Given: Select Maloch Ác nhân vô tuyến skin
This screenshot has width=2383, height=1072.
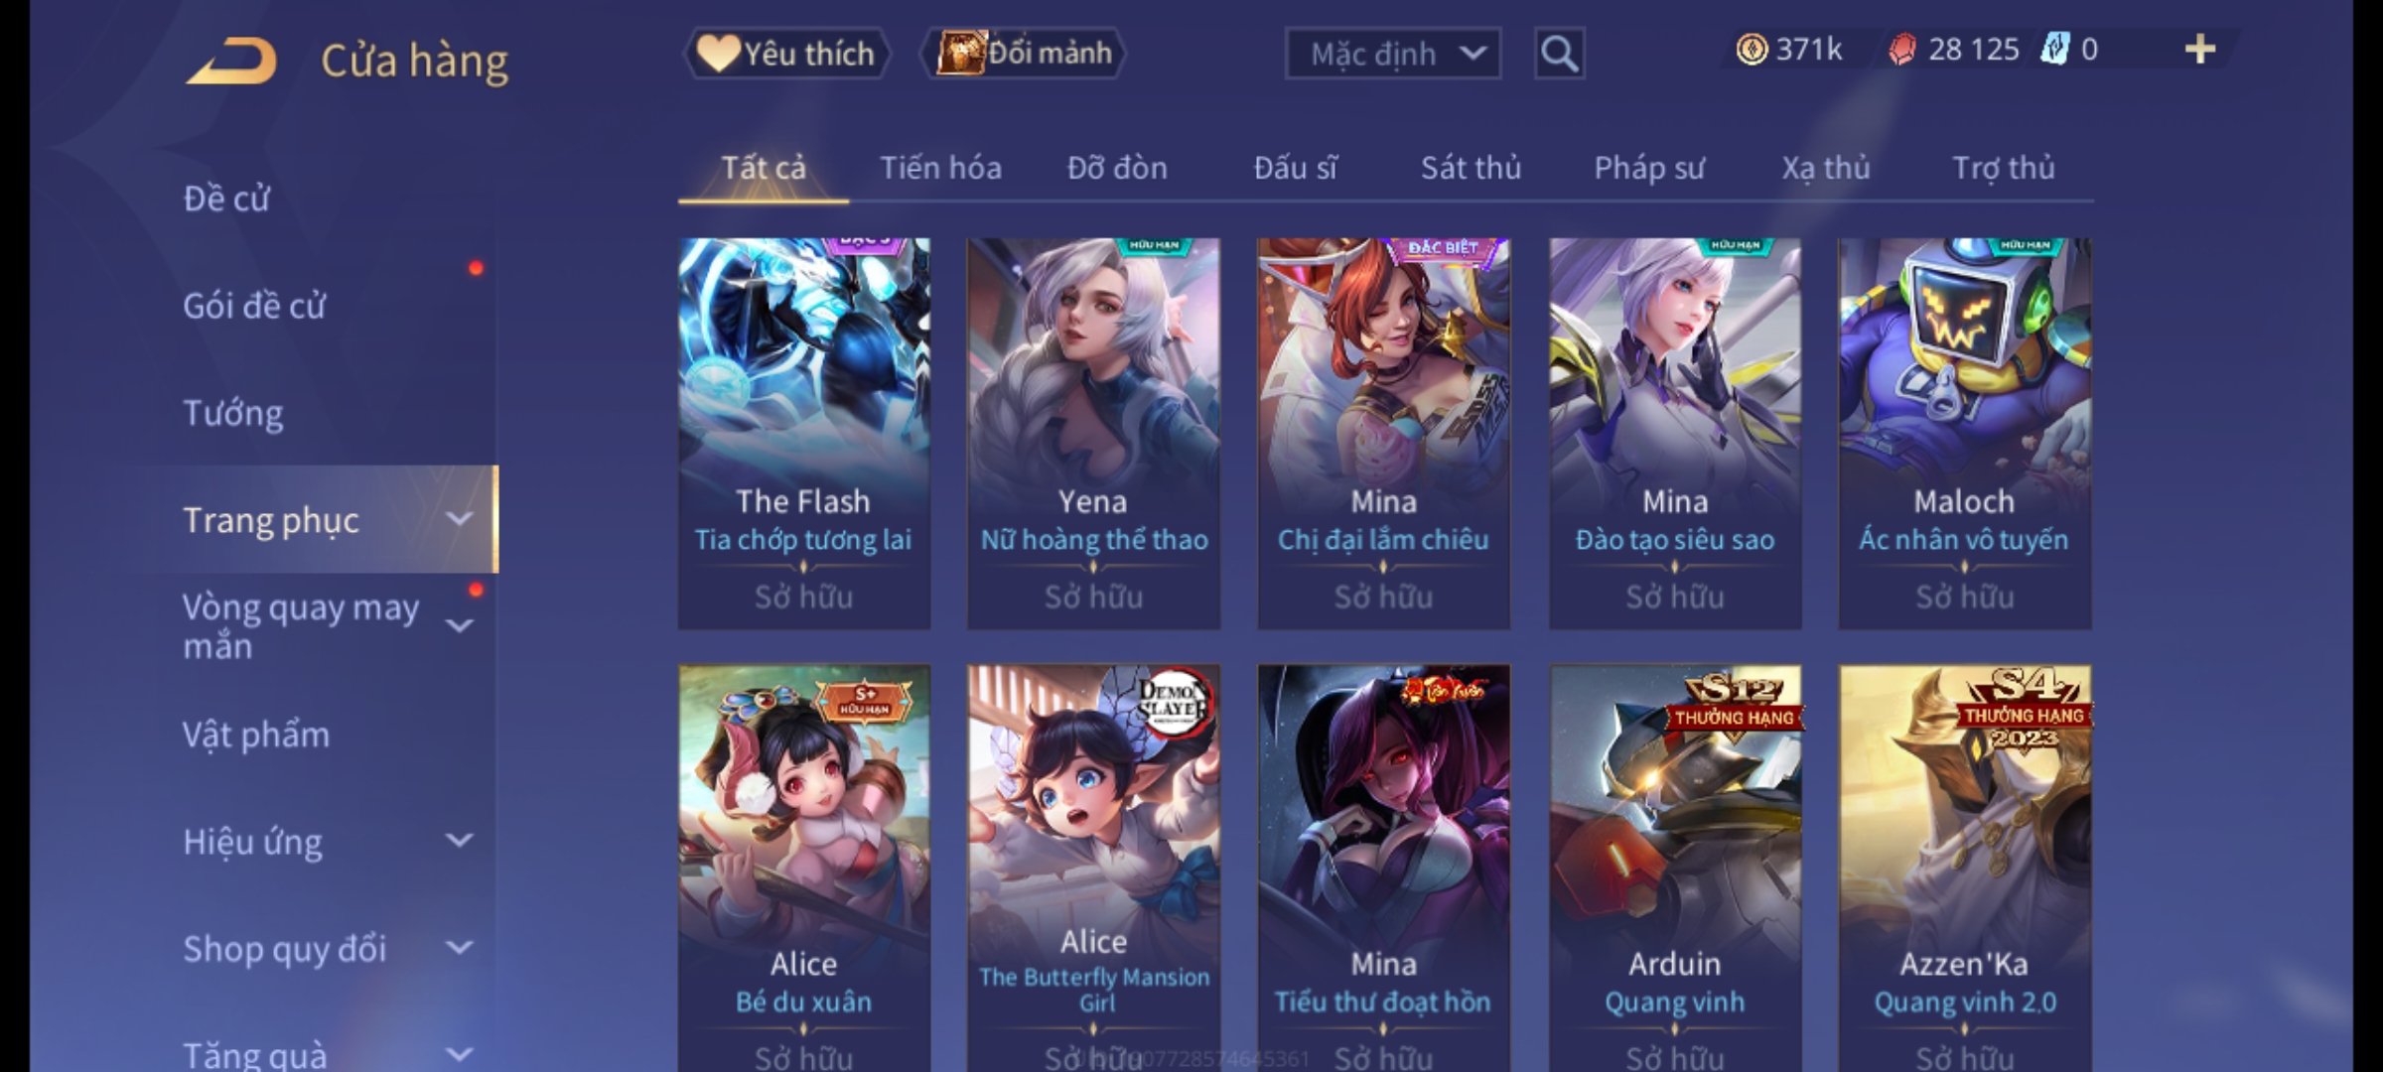Looking at the screenshot, I should [x=1964, y=433].
